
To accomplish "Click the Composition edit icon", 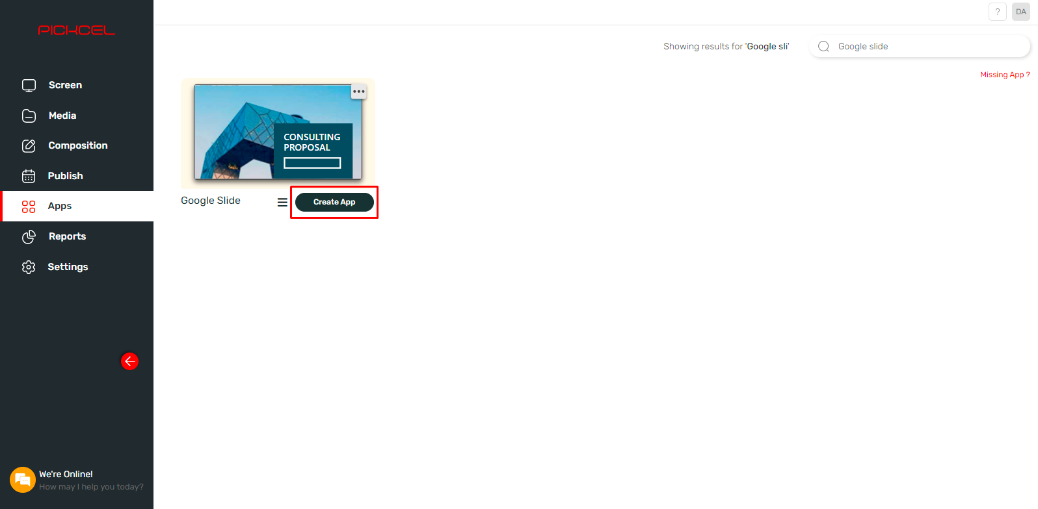I will [29, 145].
